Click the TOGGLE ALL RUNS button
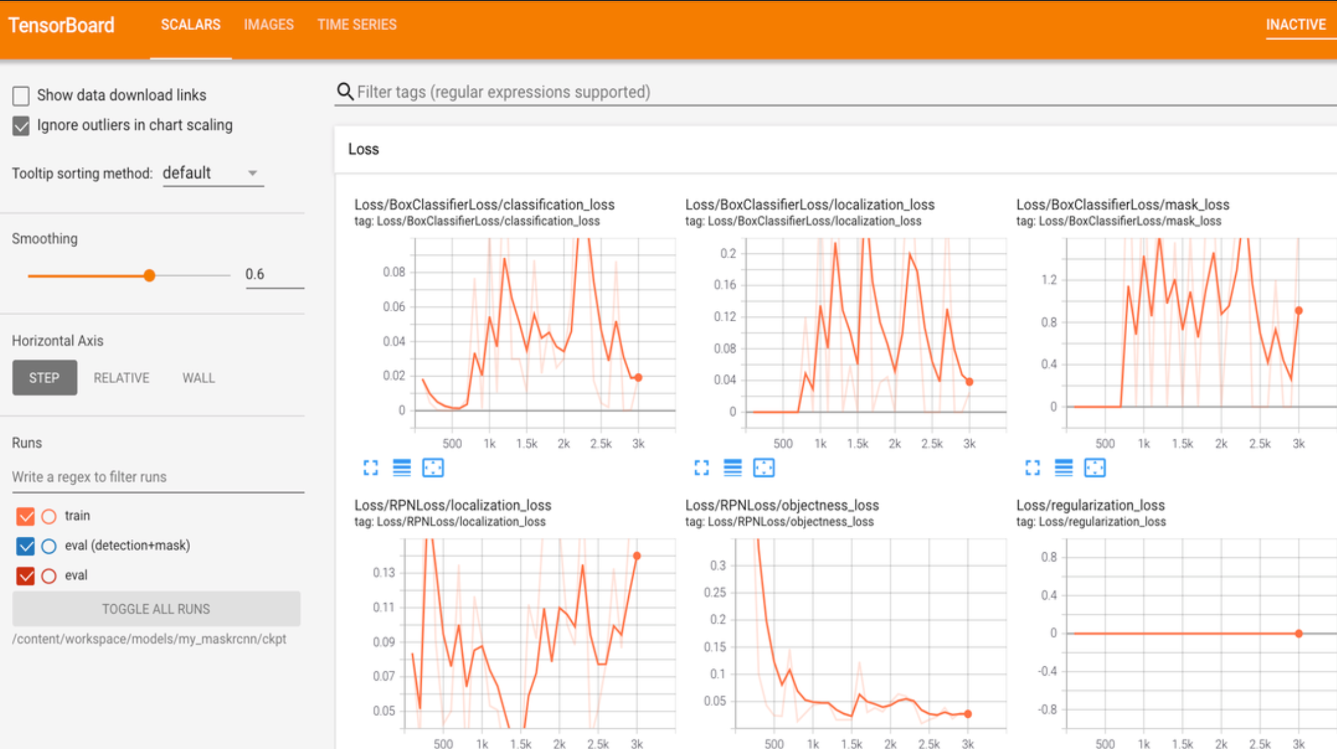1337x749 pixels. click(x=156, y=609)
